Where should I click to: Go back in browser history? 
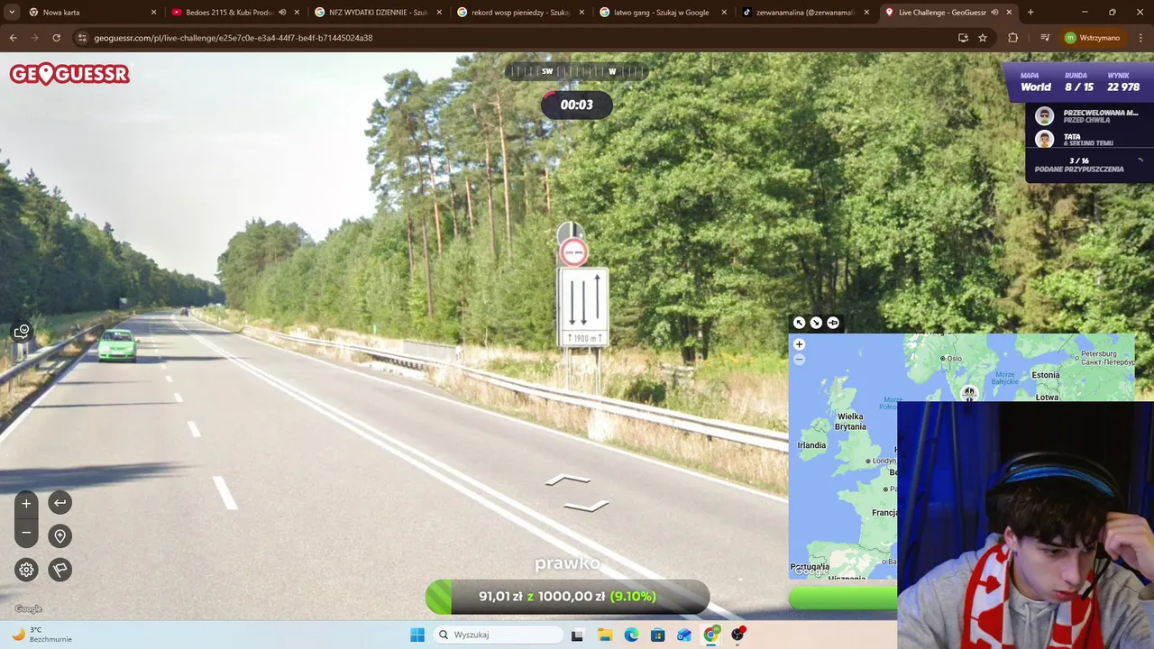click(x=14, y=38)
